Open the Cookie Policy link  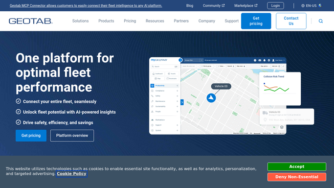[71, 174]
